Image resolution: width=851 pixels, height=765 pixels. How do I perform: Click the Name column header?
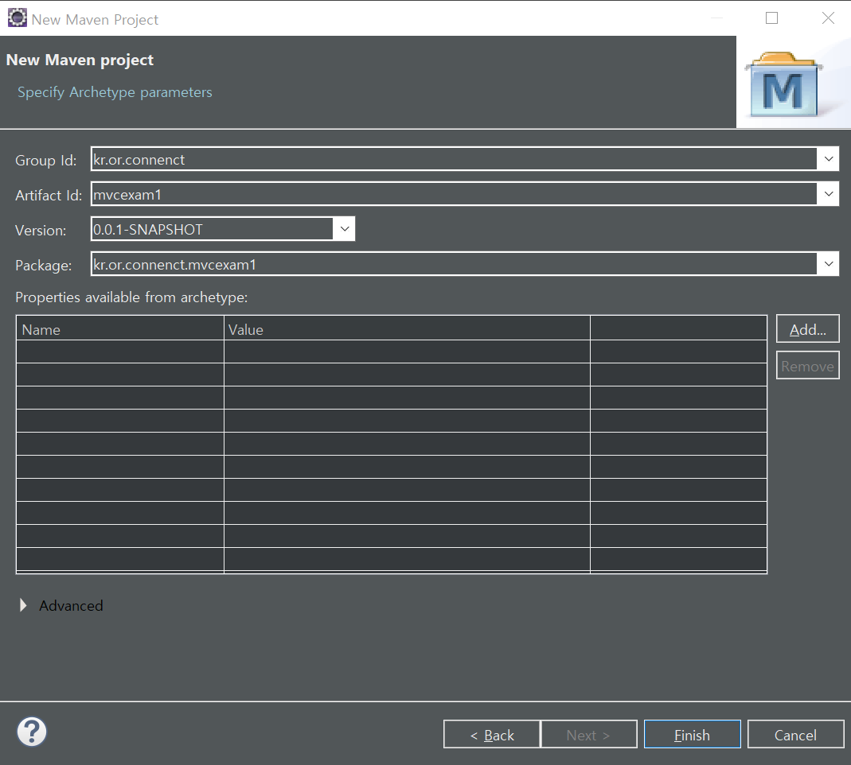[120, 328]
